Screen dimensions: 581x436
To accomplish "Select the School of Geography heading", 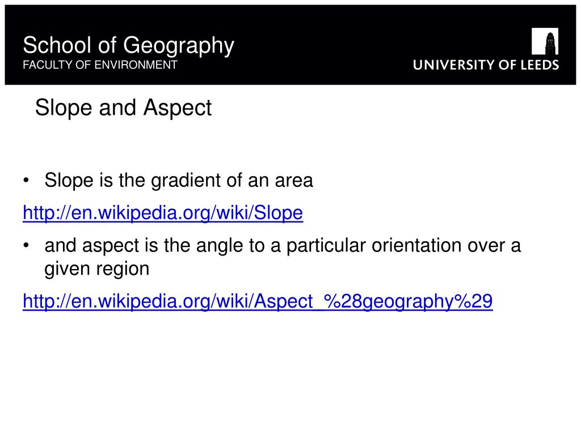I will [x=128, y=45].
